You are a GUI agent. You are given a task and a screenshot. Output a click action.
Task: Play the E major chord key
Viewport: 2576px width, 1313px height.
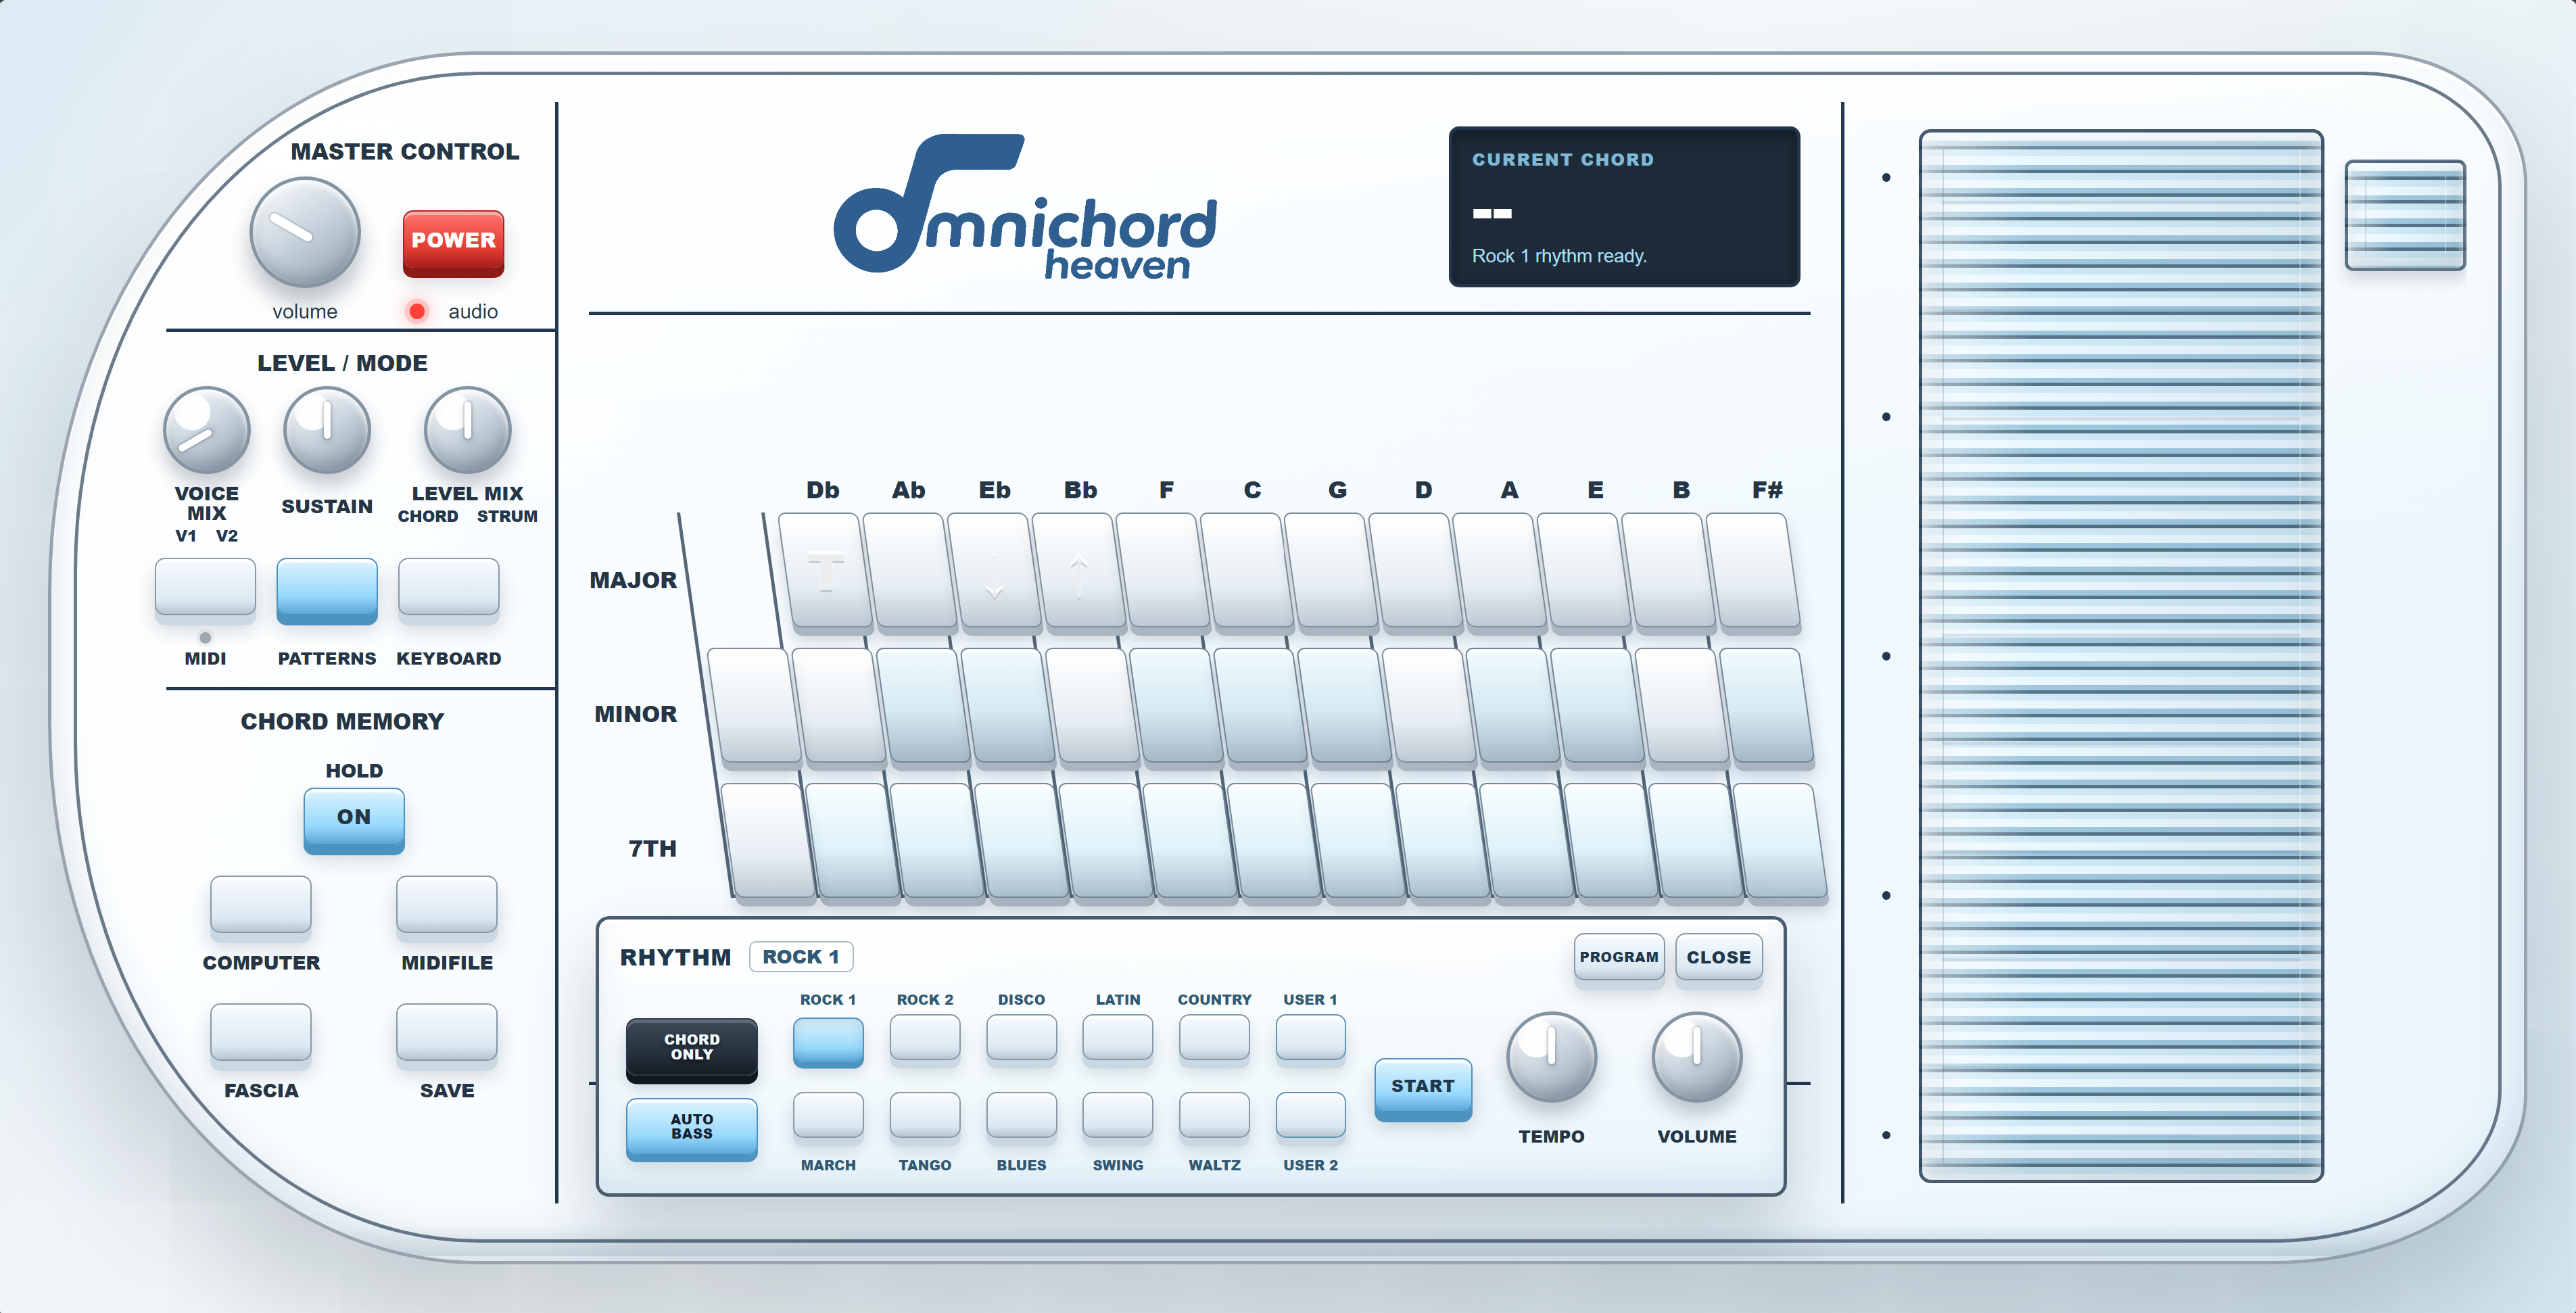click(x=1585, y=572)
